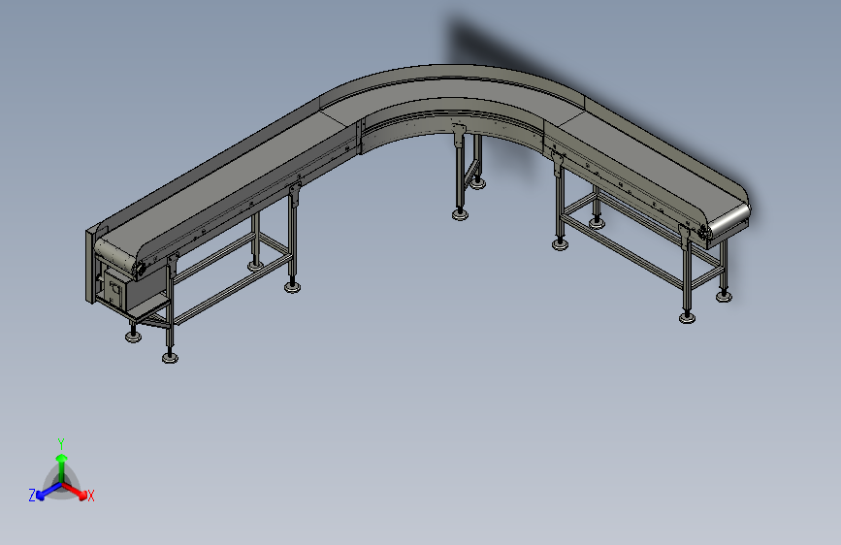Screen dimensions: 841x545
Task: Click the blue Z axis of the orientation triad
Action: point(49,492)
